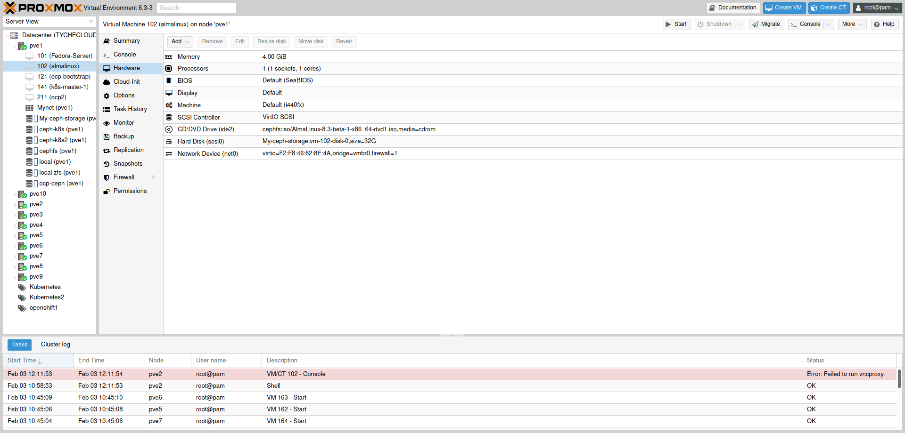
Task: Click the almalinux VM monitor icon
Action: (29, 66)
